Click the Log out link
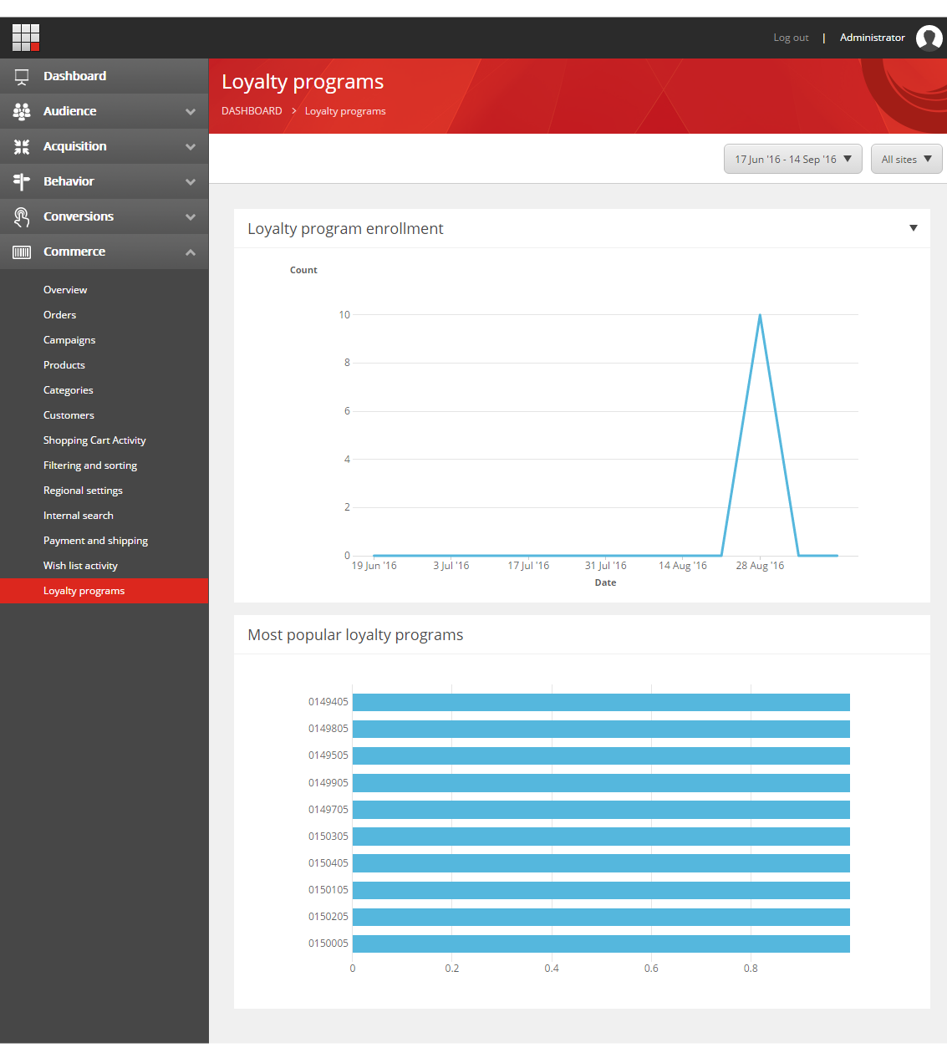The width and height of the screenshot is (947, 1063). point(791,38)
